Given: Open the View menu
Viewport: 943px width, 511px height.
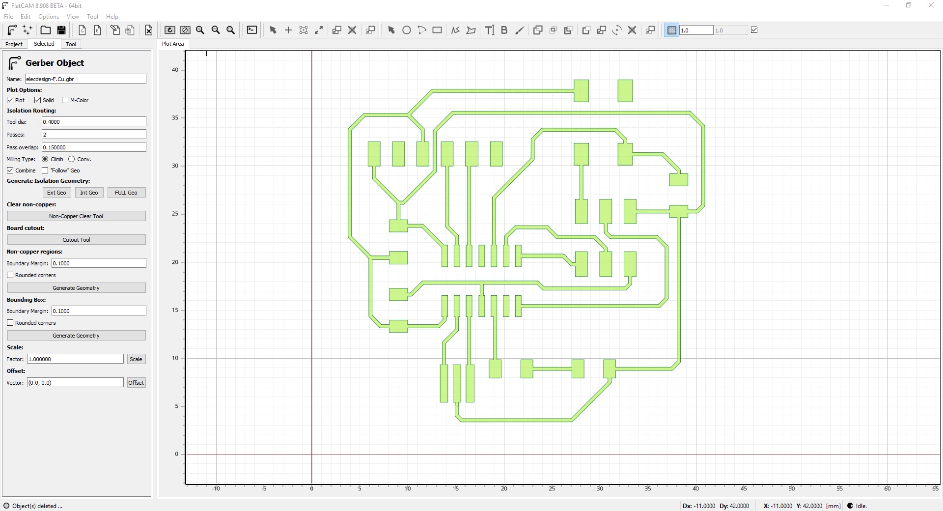Looking at the screenshot, I should coord(73,16).
